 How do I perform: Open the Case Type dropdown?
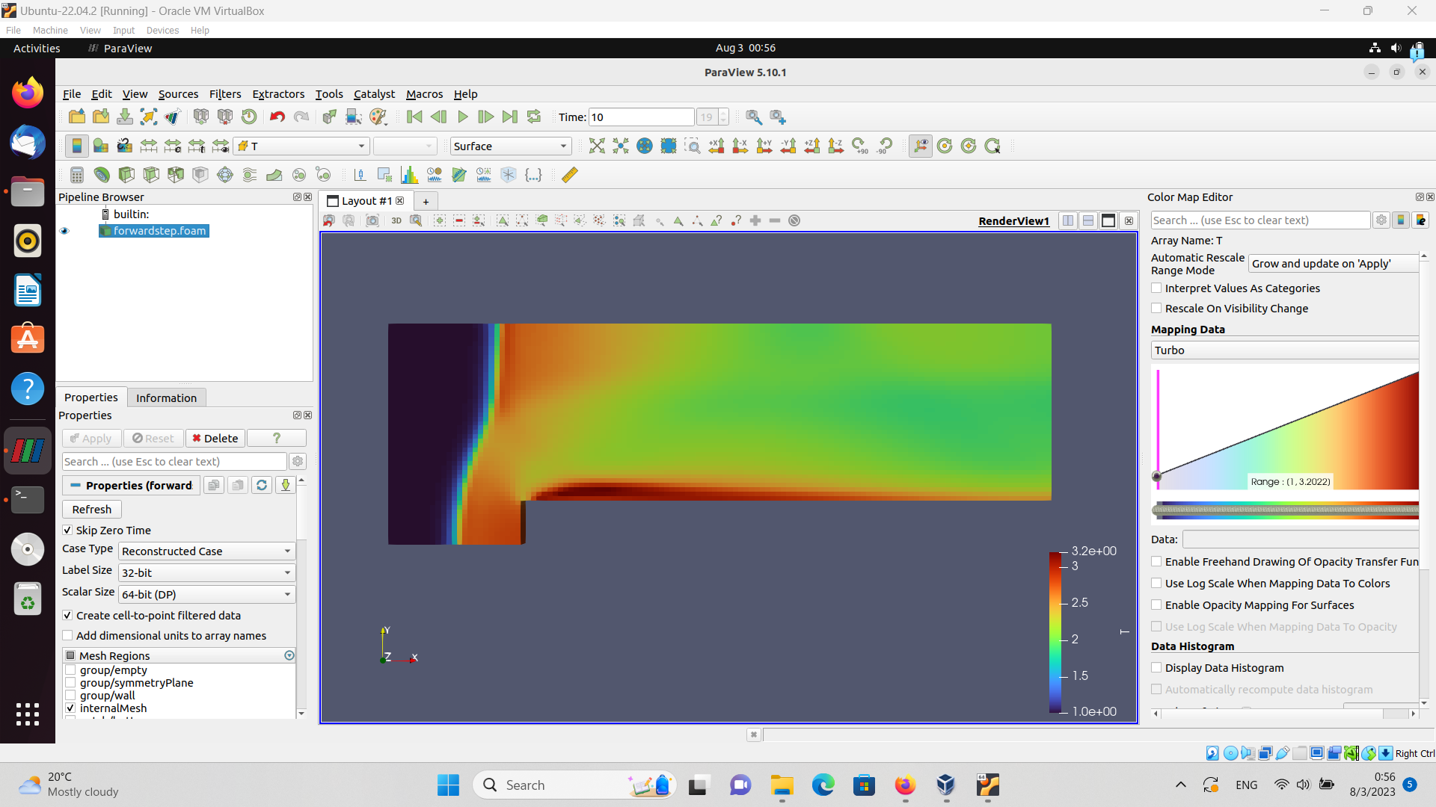[x=206, y=551]
